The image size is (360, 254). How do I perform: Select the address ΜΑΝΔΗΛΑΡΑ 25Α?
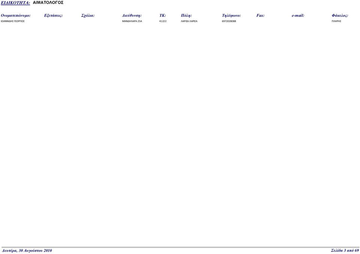(x=132, y=21)
